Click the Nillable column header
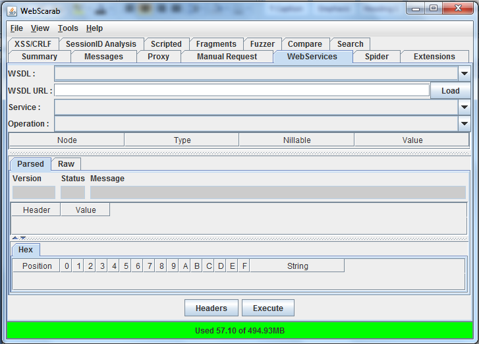 (297, 140)
